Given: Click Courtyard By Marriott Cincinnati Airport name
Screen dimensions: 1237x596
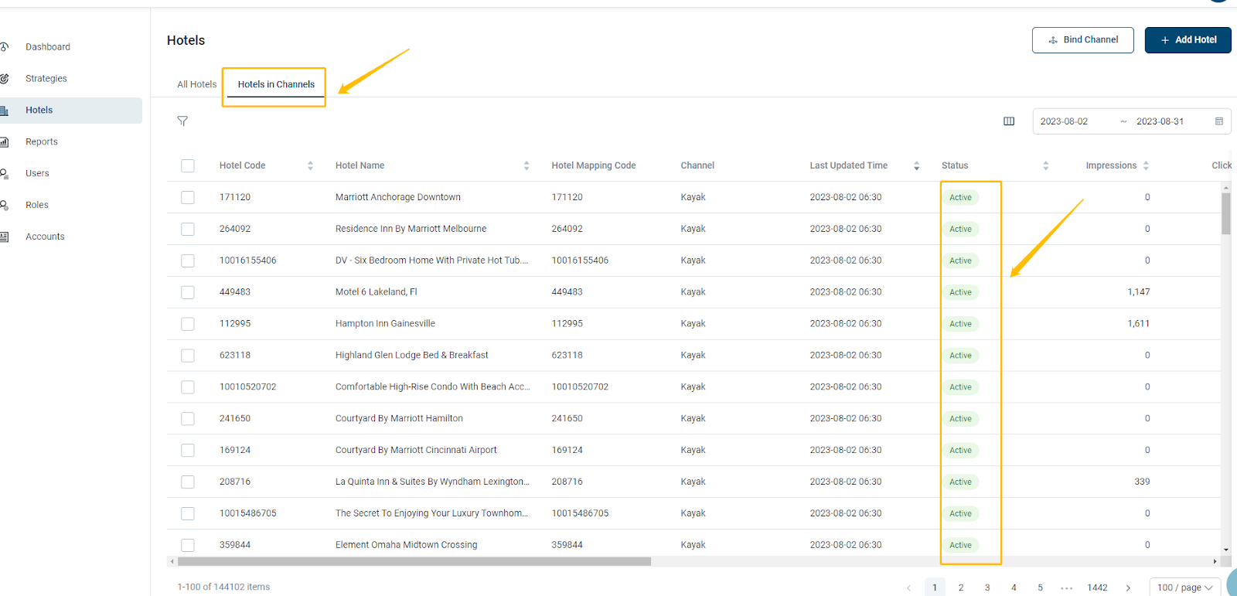Looking at the screenshot, I should coord(416,450).
